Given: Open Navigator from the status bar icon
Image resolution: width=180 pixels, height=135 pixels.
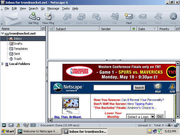Looking at the screenshot, I should click(x=4, y=125).
